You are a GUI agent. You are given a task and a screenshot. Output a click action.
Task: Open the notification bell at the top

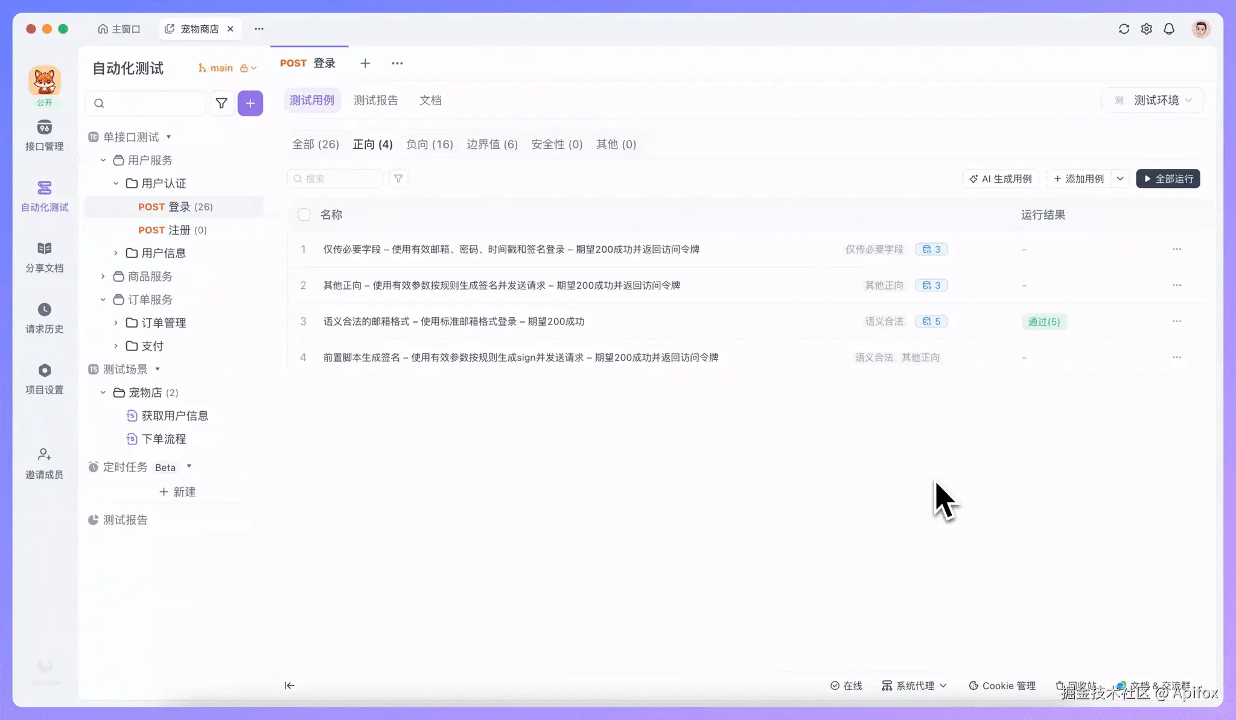click(x=1168, y=29)
